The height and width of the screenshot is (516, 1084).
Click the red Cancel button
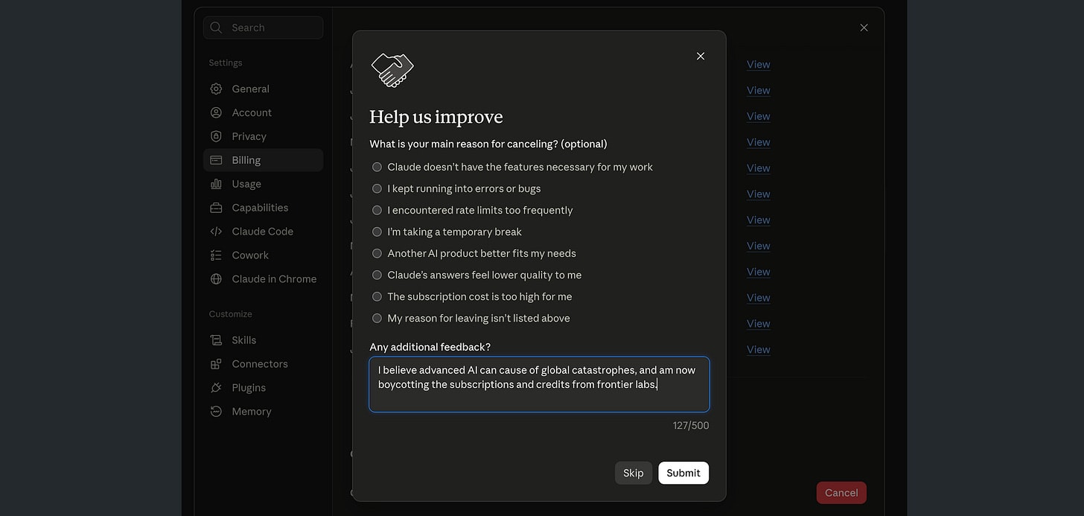point(841,493)
